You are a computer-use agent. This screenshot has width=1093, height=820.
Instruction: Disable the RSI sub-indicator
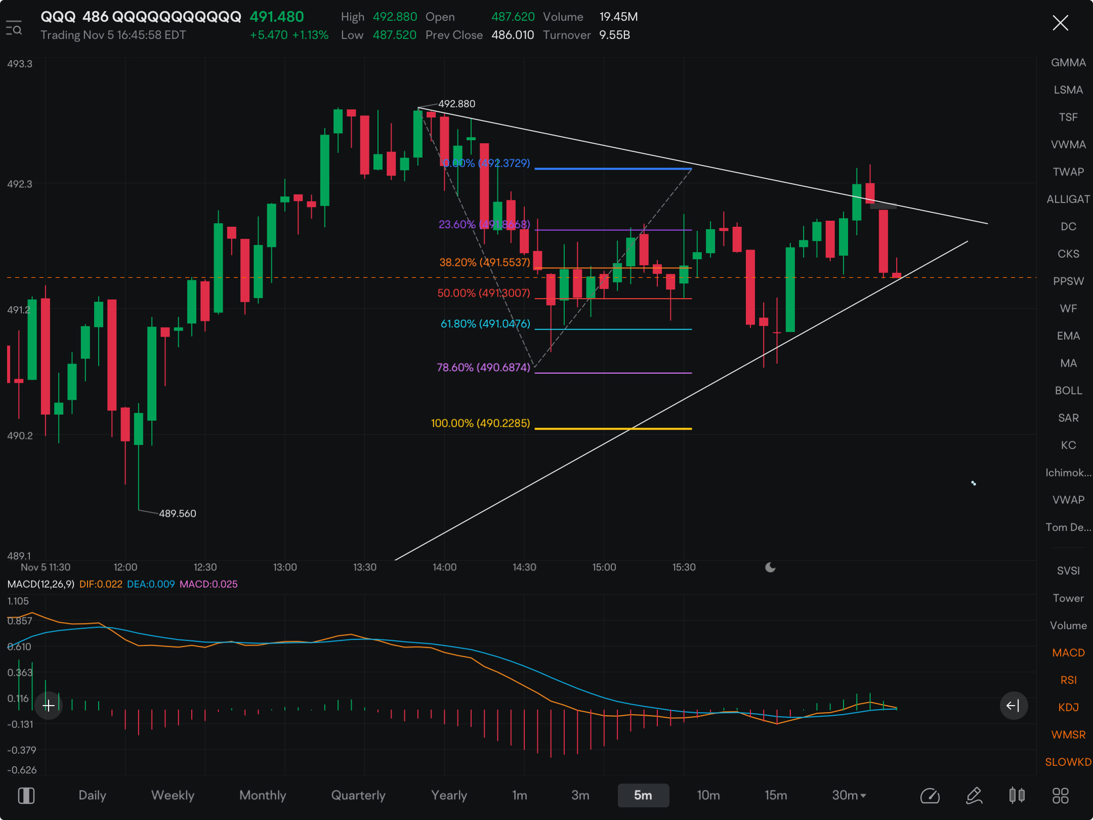coord(1068,680)
